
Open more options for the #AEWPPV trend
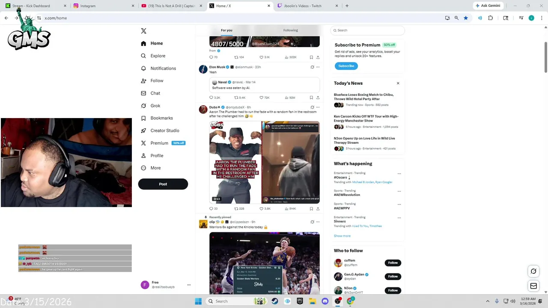tap(399, 204)
